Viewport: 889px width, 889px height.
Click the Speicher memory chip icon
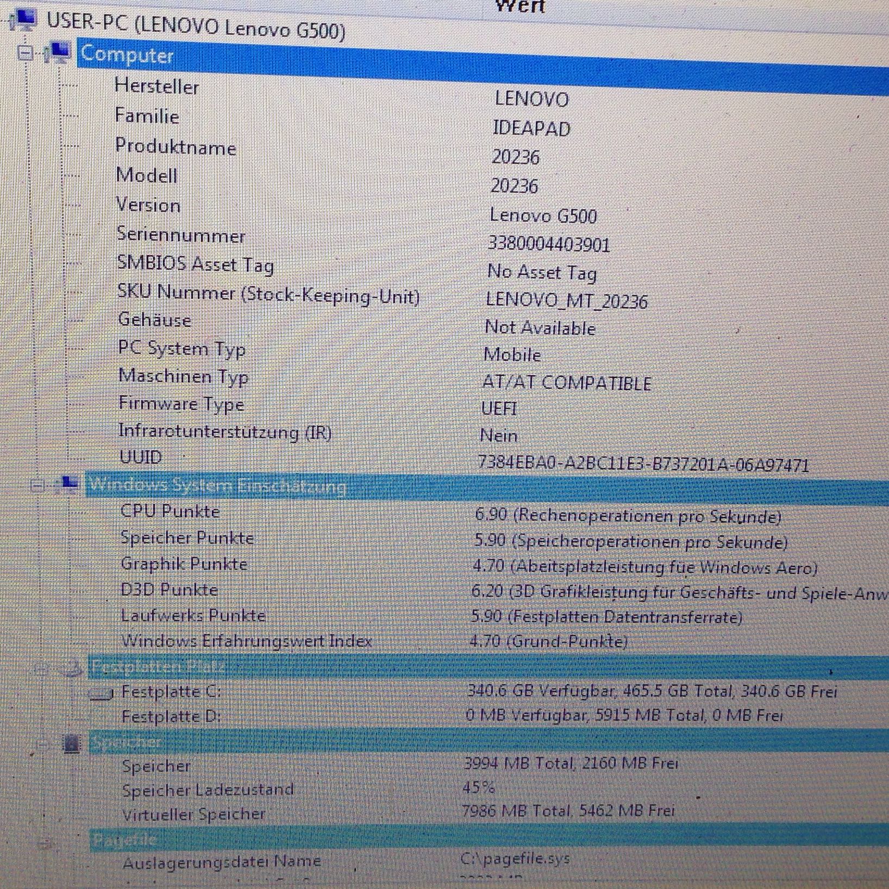coord(71,742)
